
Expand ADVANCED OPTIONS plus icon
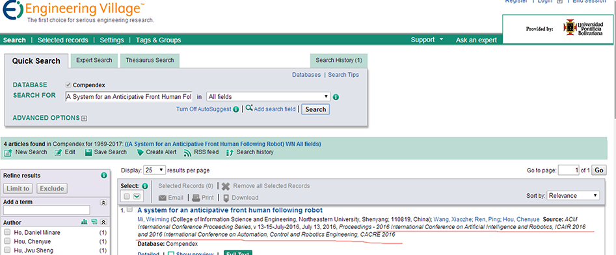pos(84,118)
